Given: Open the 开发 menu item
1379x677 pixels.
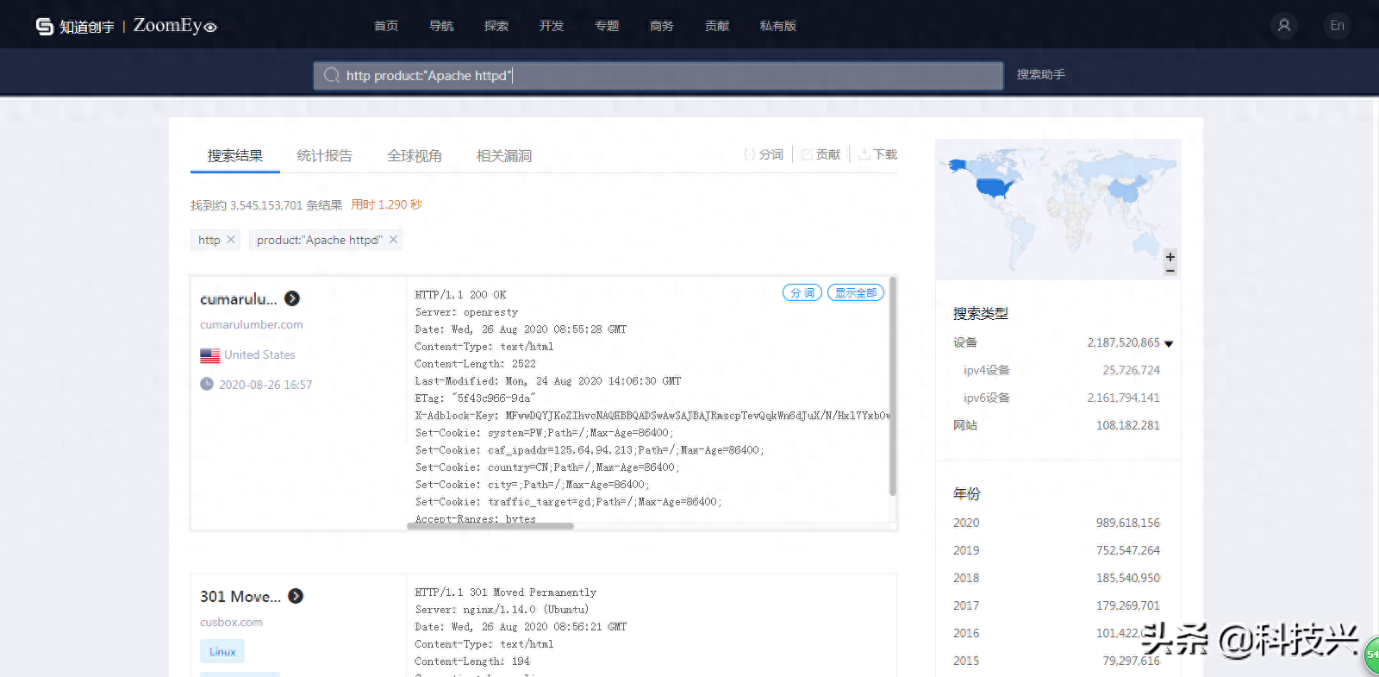Looking at the screenshot, I should [x=552, y=26].
